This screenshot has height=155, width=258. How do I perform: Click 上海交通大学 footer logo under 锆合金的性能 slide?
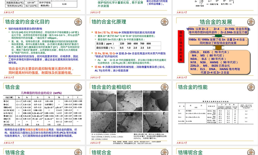(x=182, y=143)
